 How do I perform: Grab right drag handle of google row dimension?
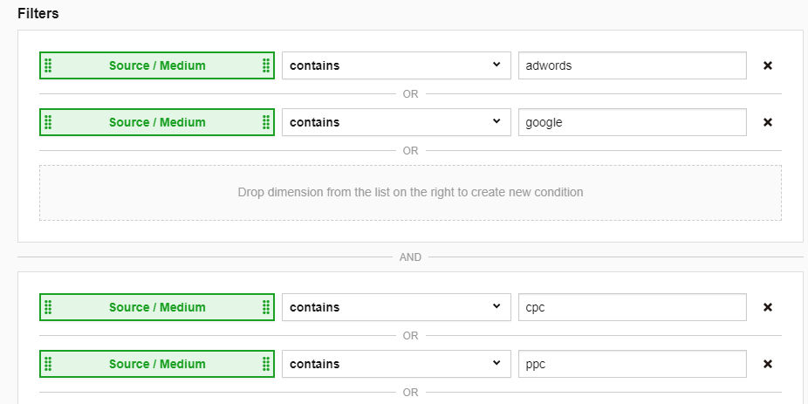(265, 122)
